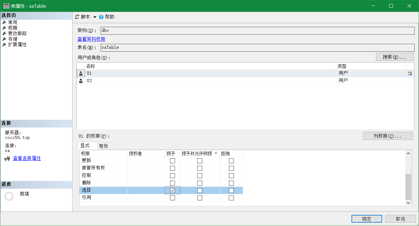Click the edit icon at U1 row end
The image size is (419, 226).
tap(410, 73)
